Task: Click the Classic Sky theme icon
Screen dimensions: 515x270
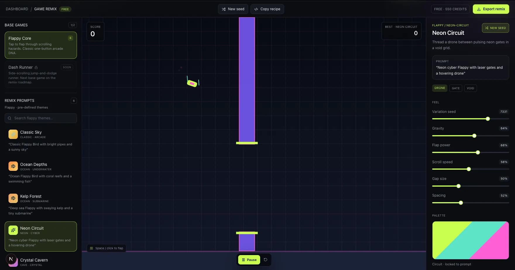Action: tap(13, 134)
